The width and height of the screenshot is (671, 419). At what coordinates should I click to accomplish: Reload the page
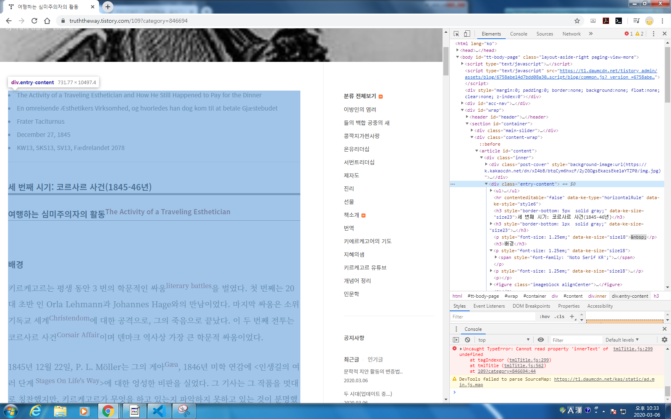click(34, 21)
